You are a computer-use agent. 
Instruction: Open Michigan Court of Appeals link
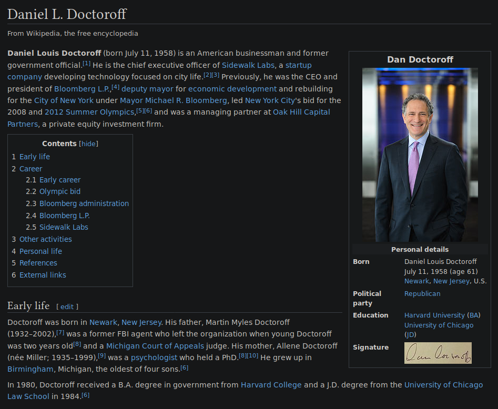tap(155, 345)
